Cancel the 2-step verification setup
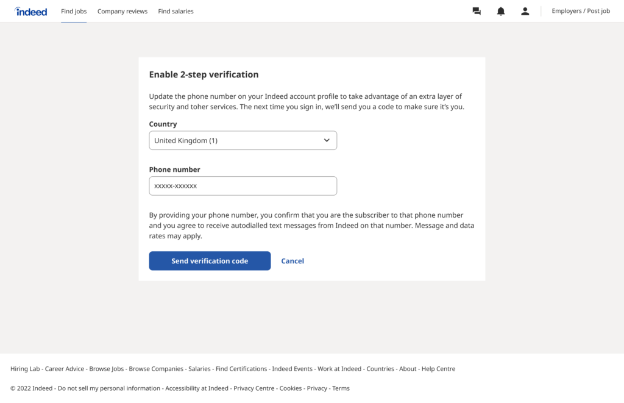Screen dimensions: 624x403 tap(292, 260)
